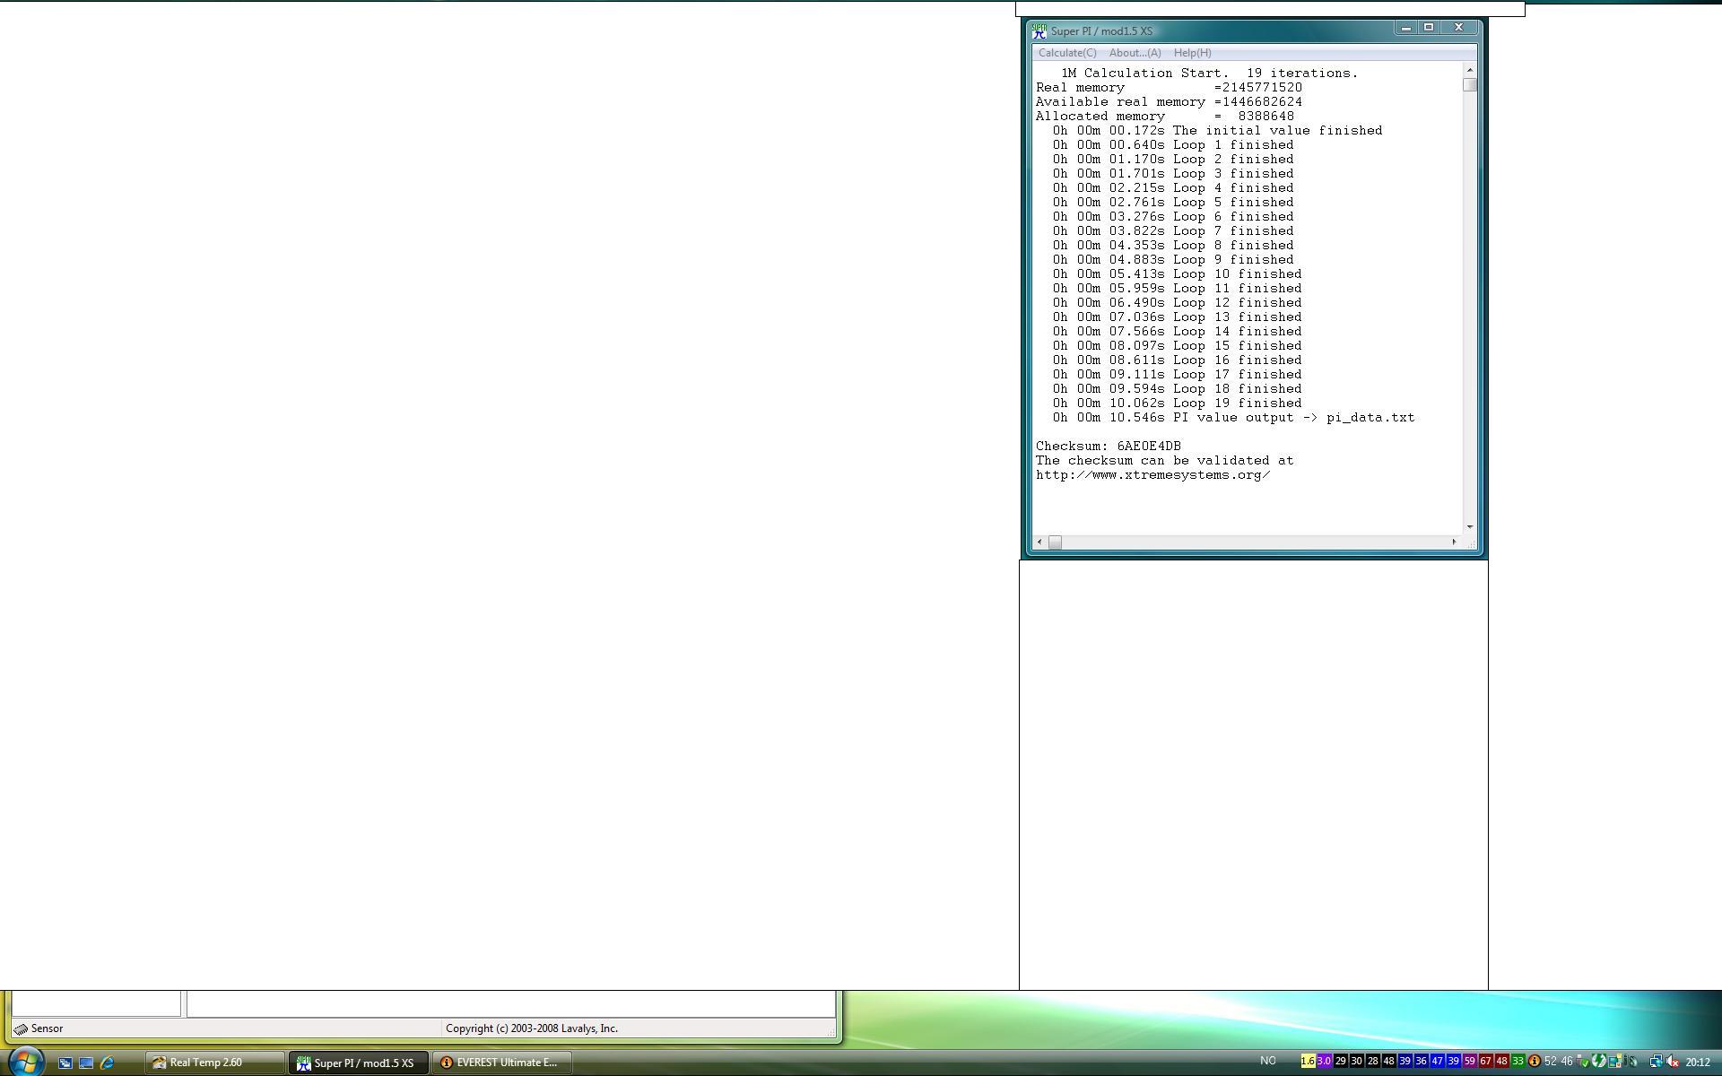
Task: Click the 'Allocated memory = 8388648' line
Action: tap(1165, 117)
